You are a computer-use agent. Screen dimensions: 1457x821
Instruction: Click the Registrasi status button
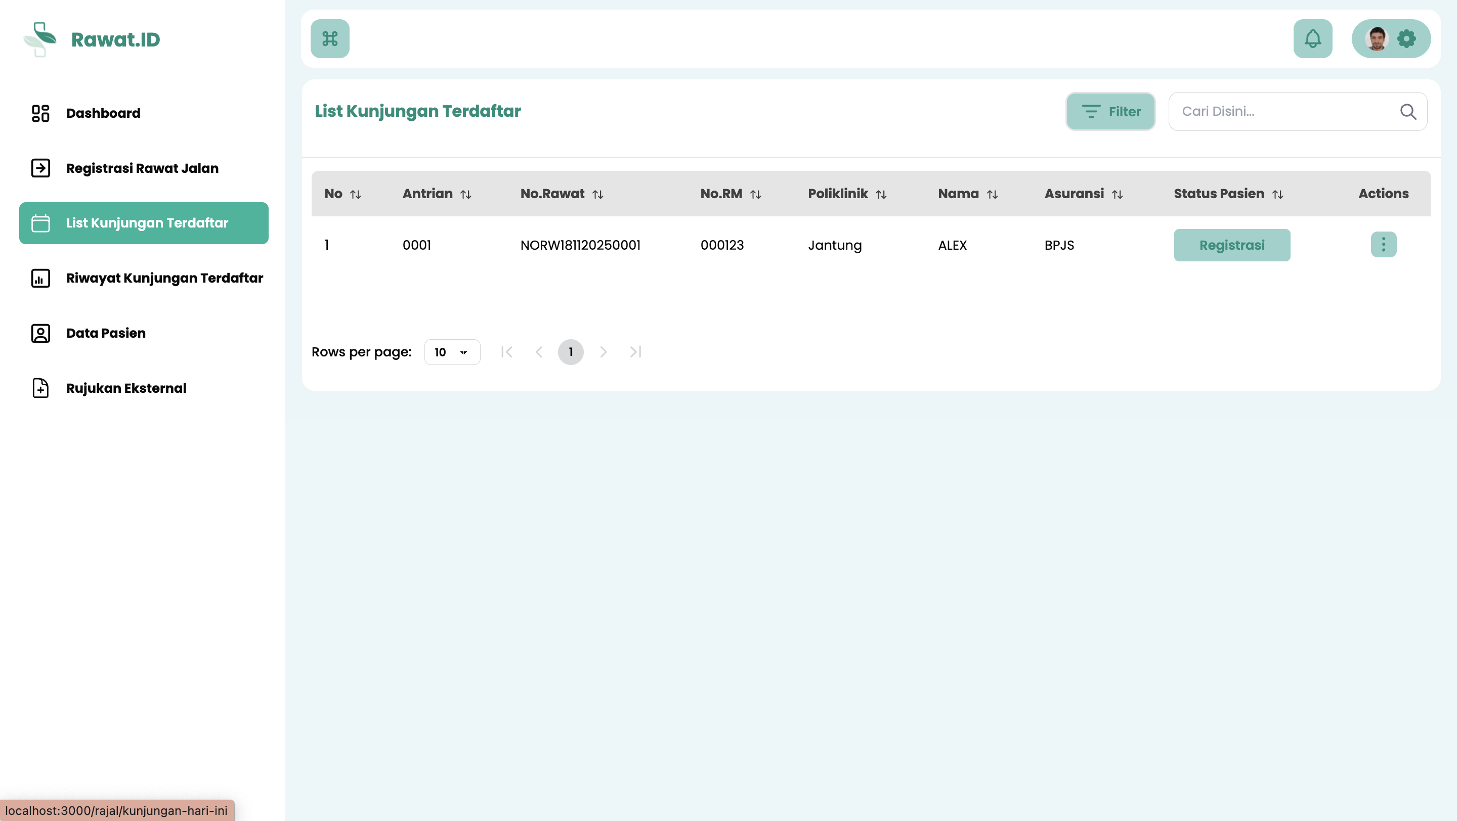[x=1231, y=245]
